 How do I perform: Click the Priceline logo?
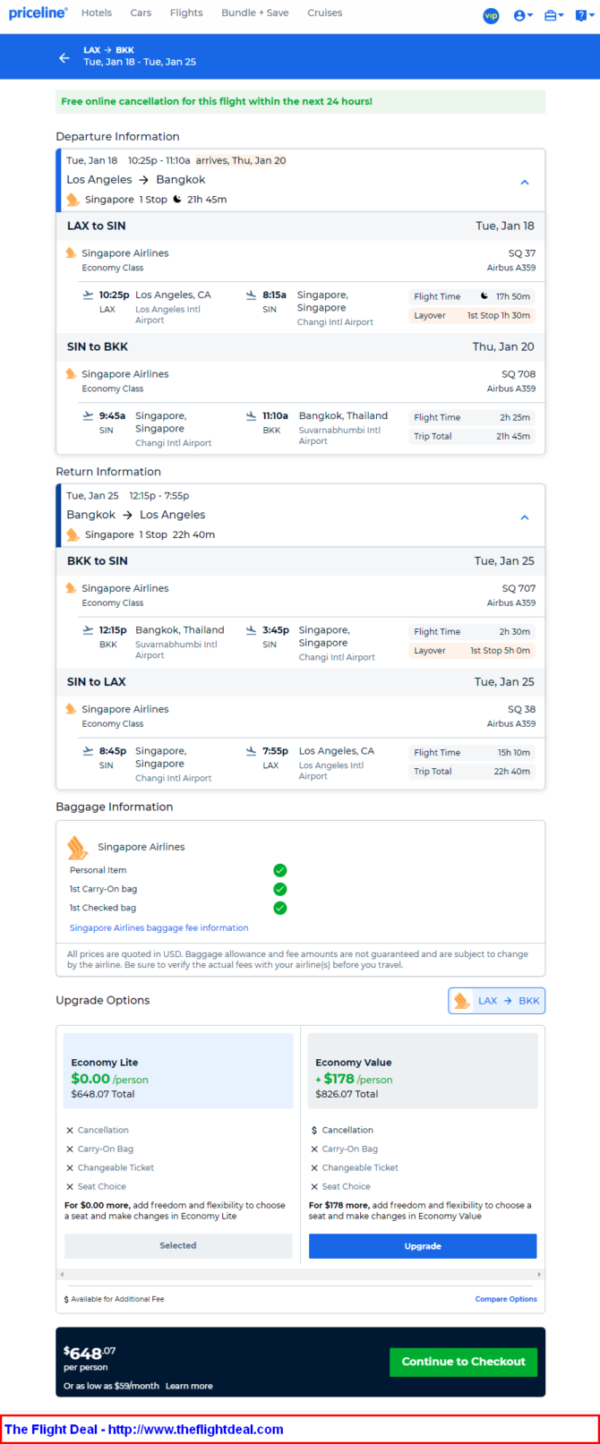pos(39,13)
